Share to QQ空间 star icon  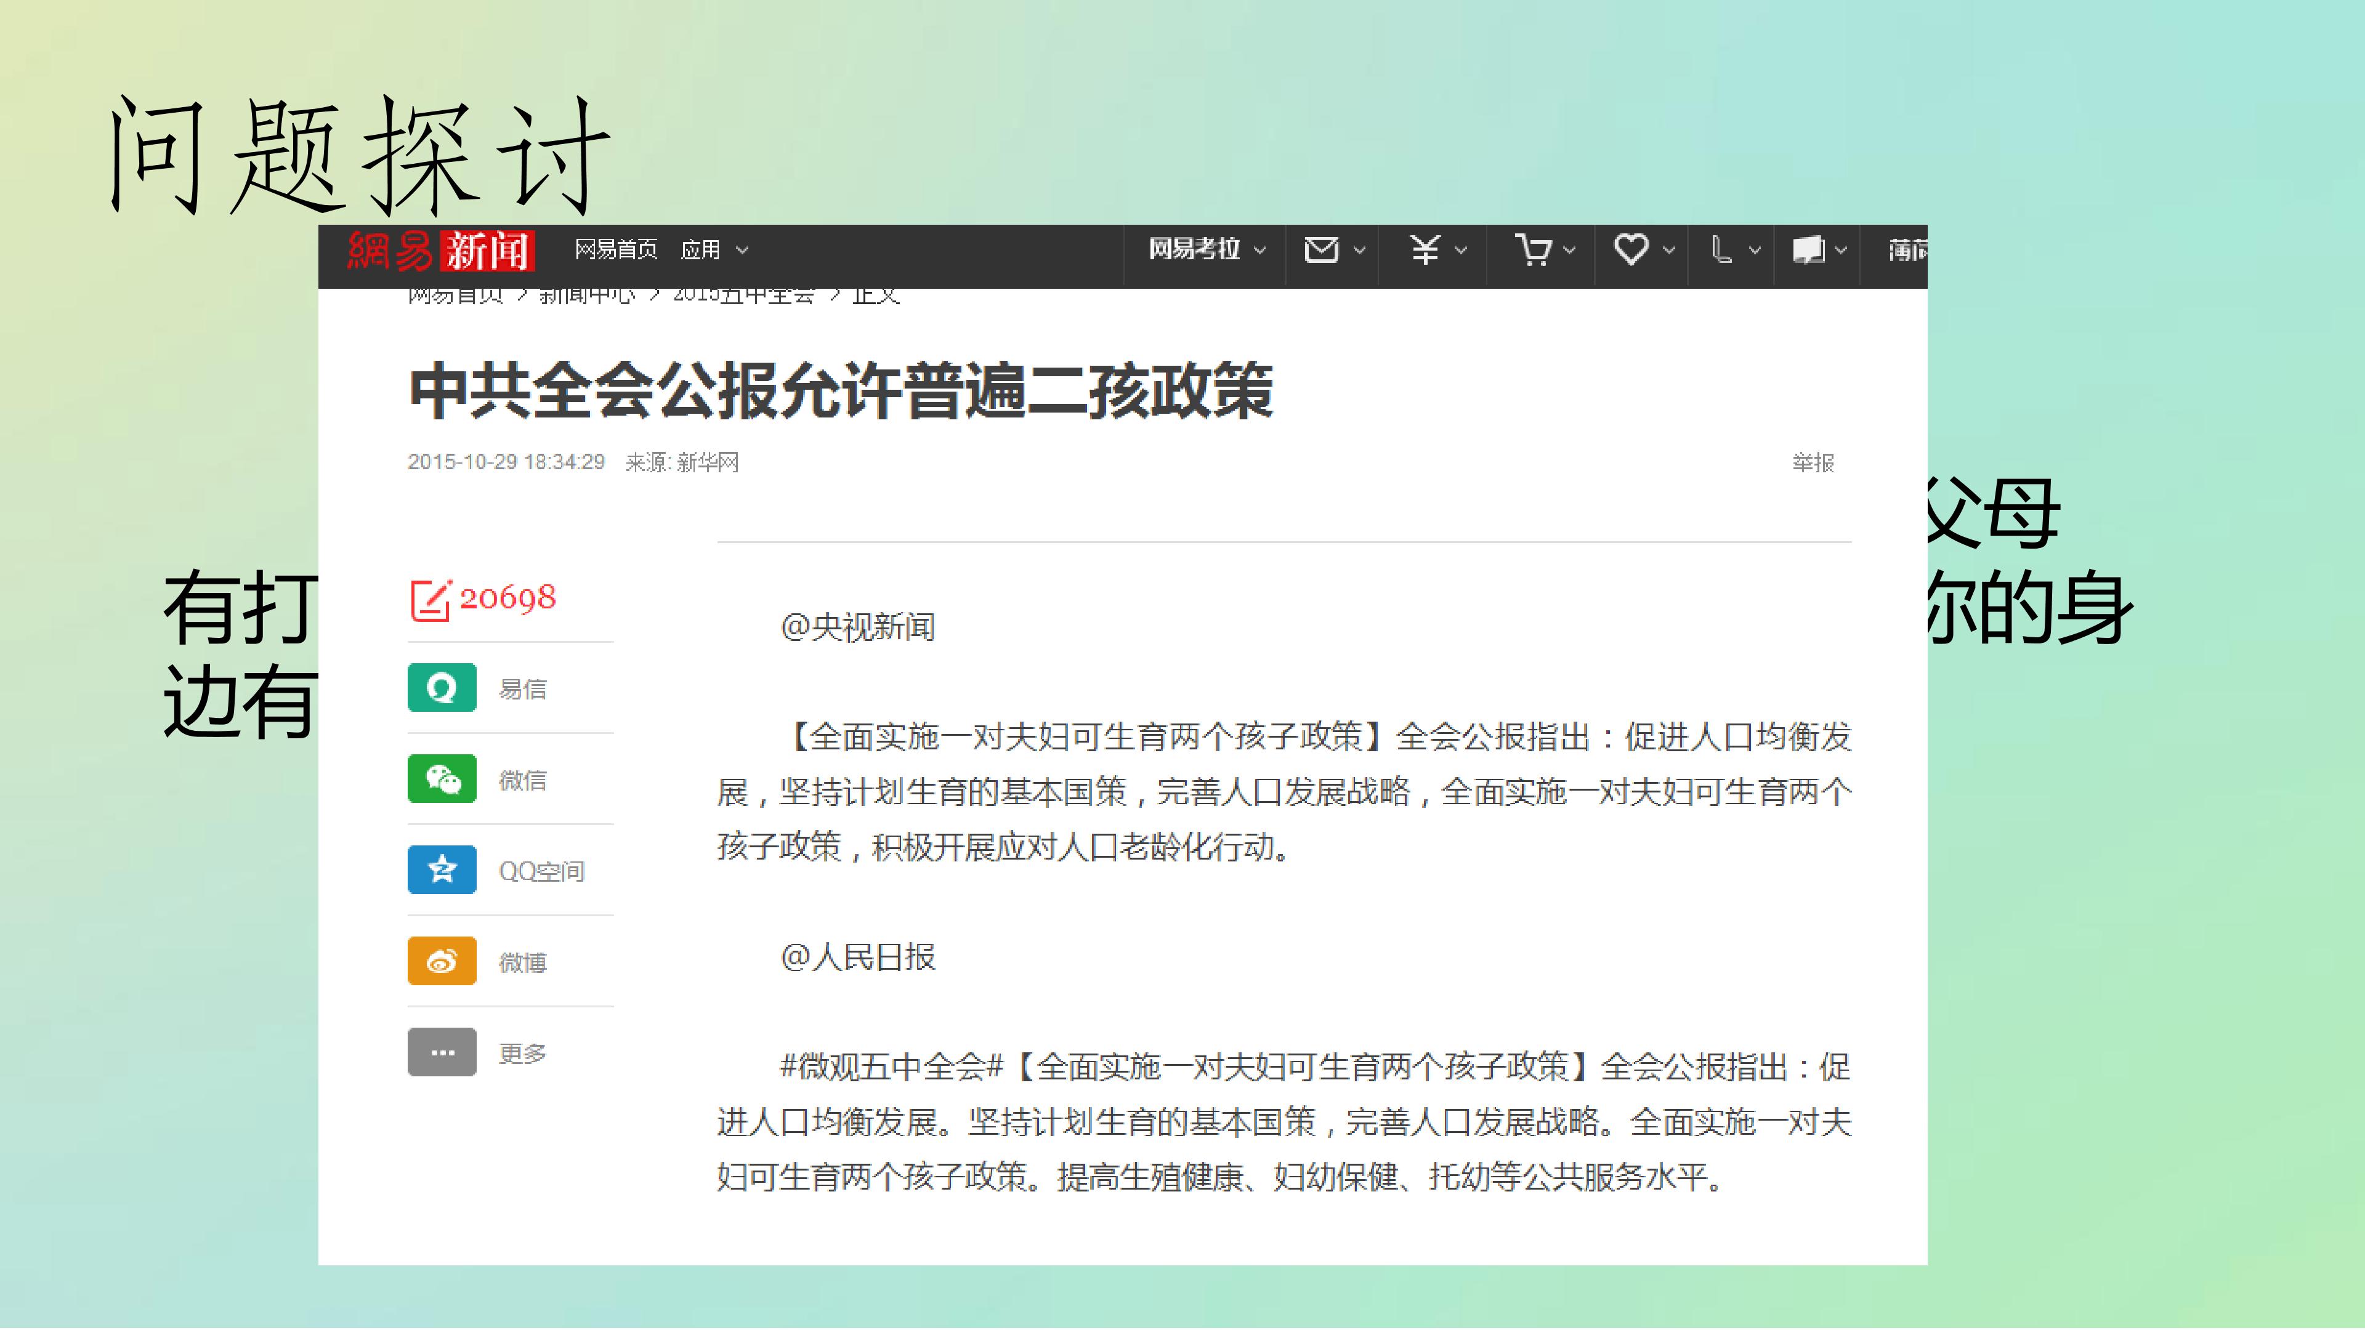pyautogui.click(x=442, y=869)
